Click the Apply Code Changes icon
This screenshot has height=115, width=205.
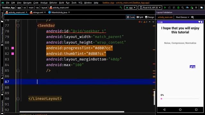point(174,8)
